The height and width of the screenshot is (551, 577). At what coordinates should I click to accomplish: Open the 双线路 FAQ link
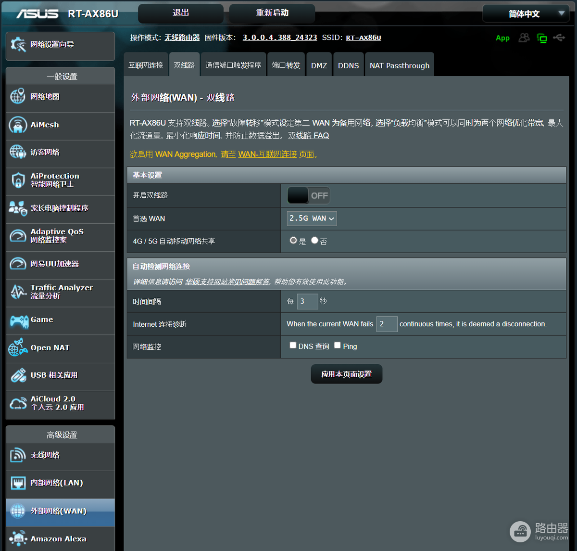coord(308,136)
